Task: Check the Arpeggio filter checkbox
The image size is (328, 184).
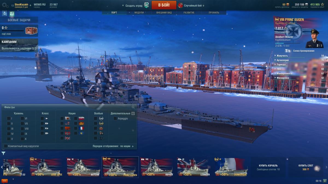Action: [115, 119]
